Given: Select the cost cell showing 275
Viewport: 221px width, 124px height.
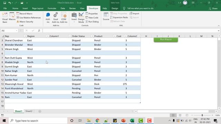Looking at the screenshot, I should pos(122,84).
